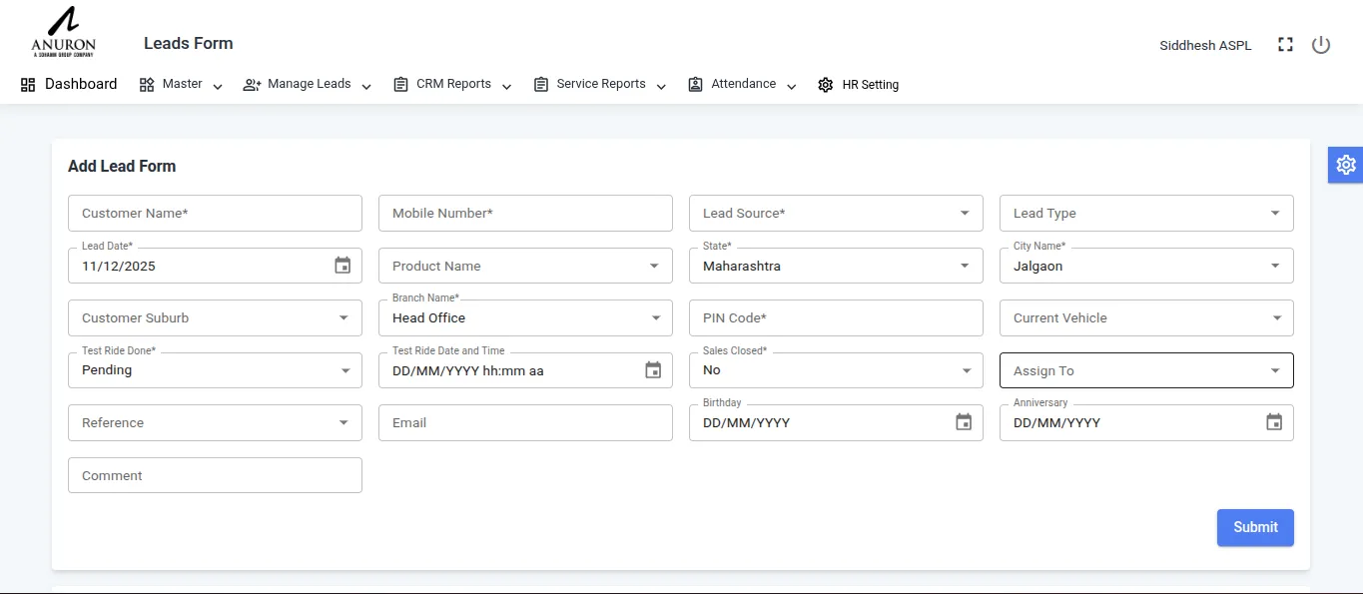Viewport: 1363px width, 594px height.
Task: Open Test Ride Date calendar icon
Action: point(653,370)
